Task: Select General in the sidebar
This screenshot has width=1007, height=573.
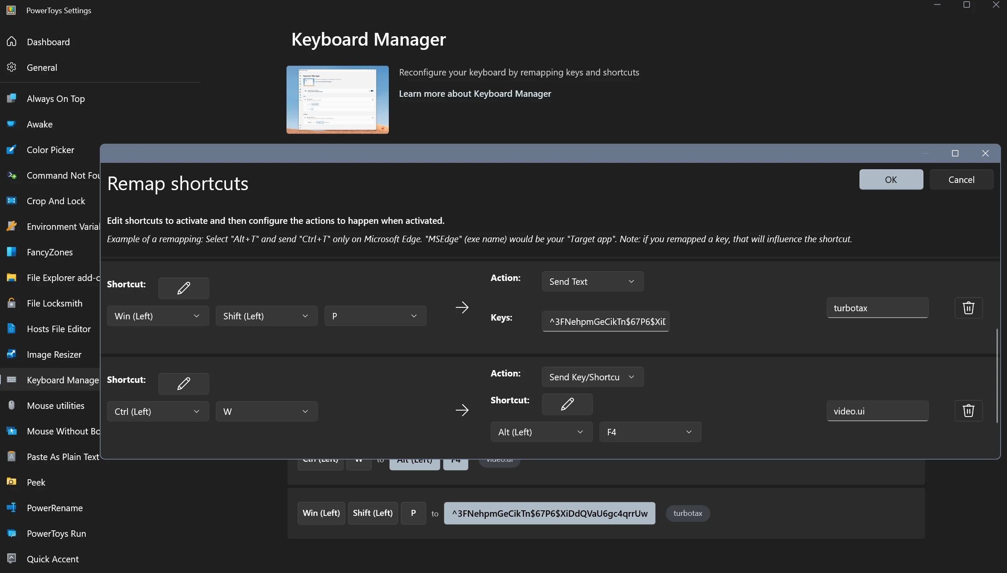Action: 42,67
